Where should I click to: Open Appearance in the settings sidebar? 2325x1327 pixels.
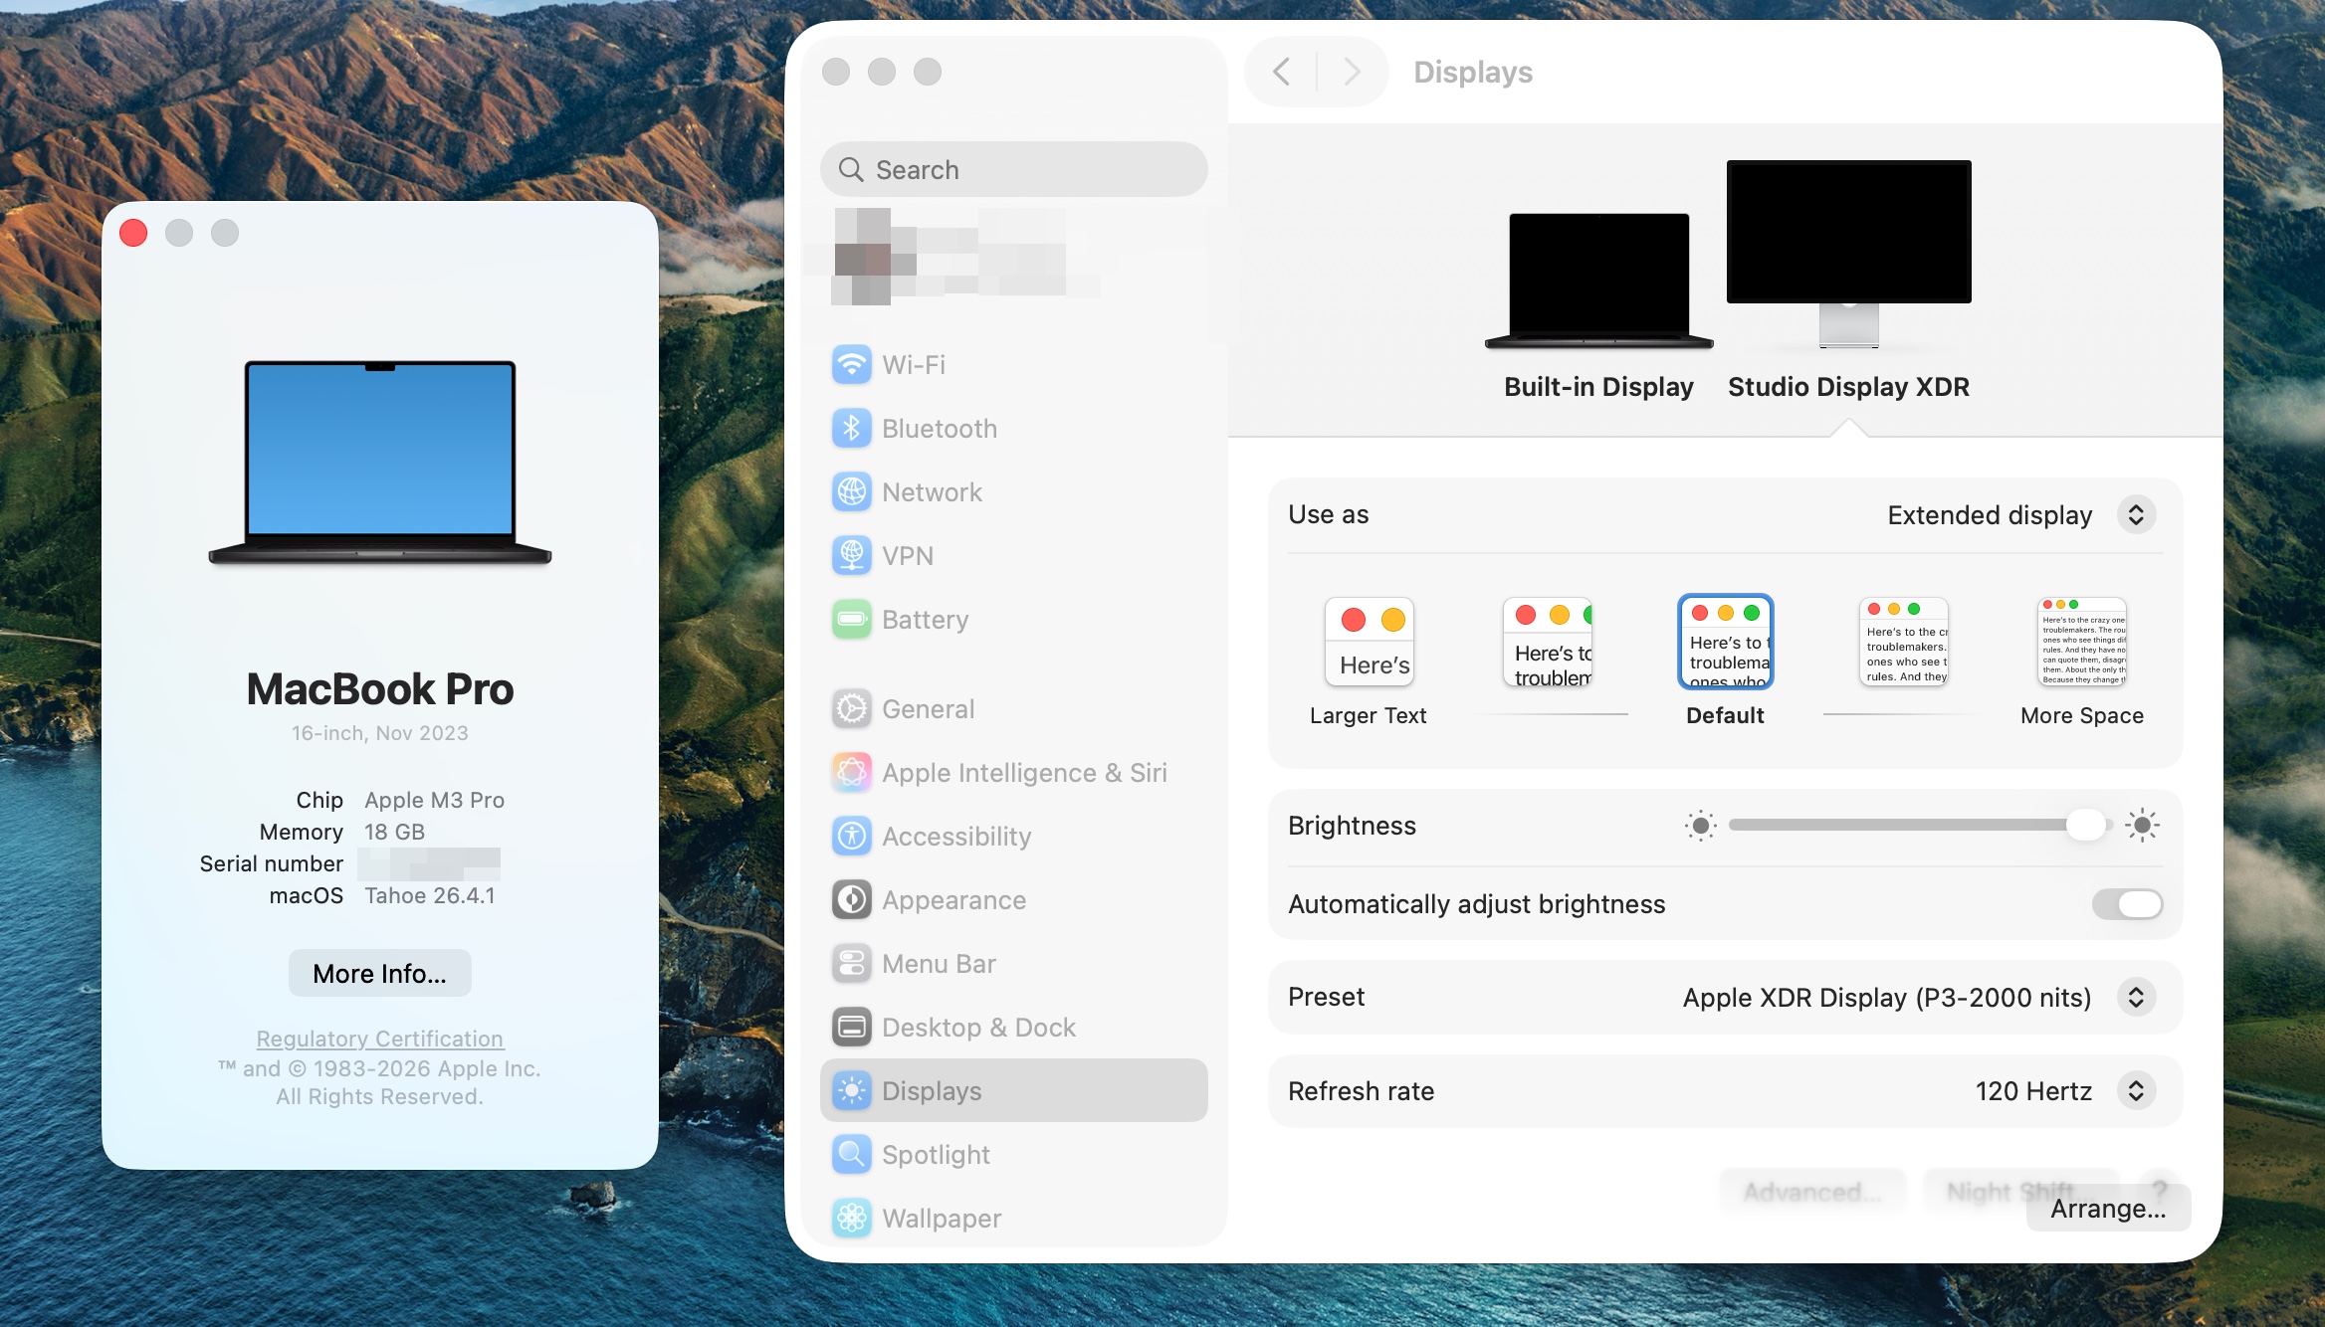pos(1014,900)
